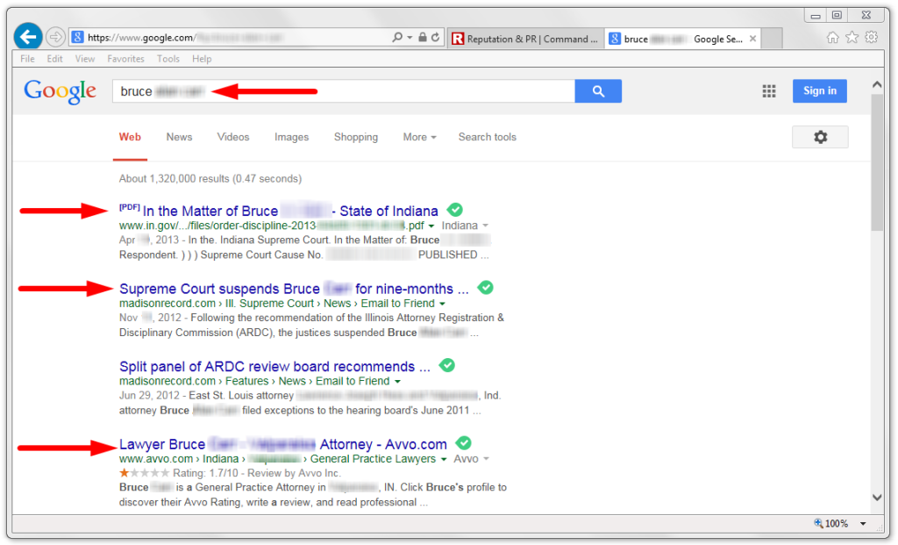Click the 'Rating: 1.7/10' text
Screen dimensions: 898x545
coord(205,473)
